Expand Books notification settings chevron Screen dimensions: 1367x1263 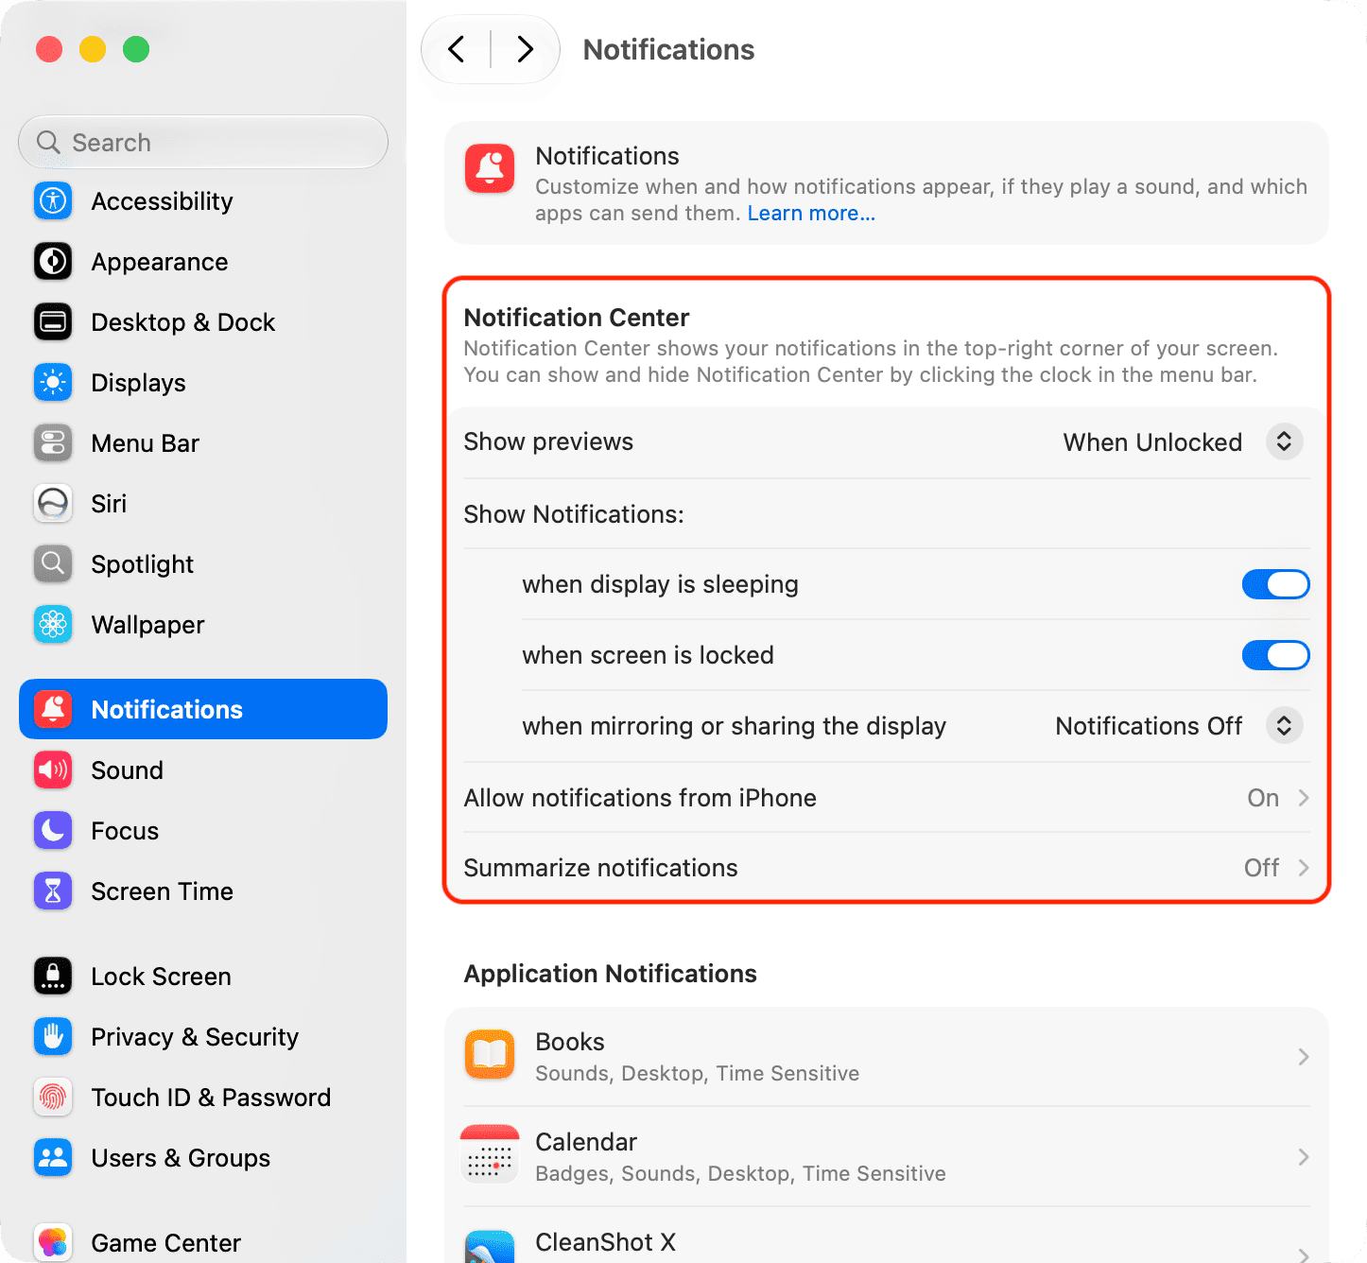click(x=1304, y=1056)
